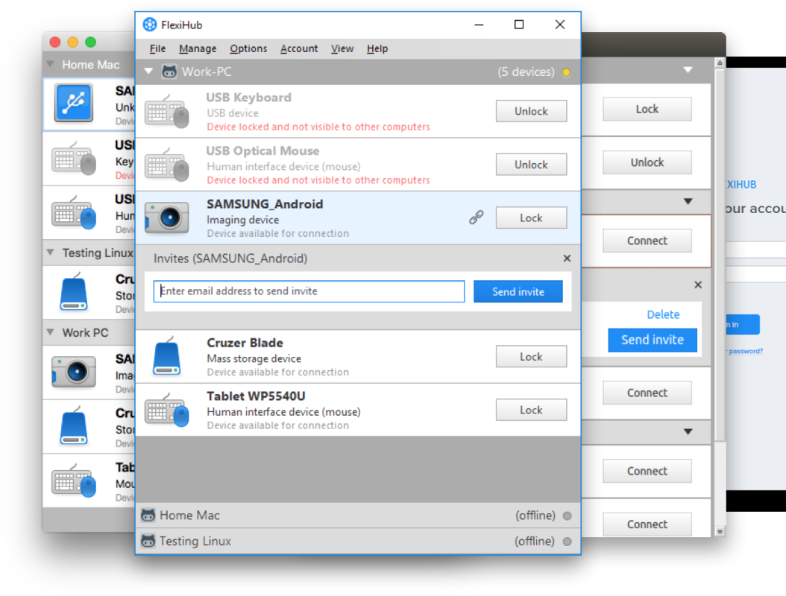Screen dimensions: 786x596
Task: Click the Delete link in right window
Action: point(663,314)
